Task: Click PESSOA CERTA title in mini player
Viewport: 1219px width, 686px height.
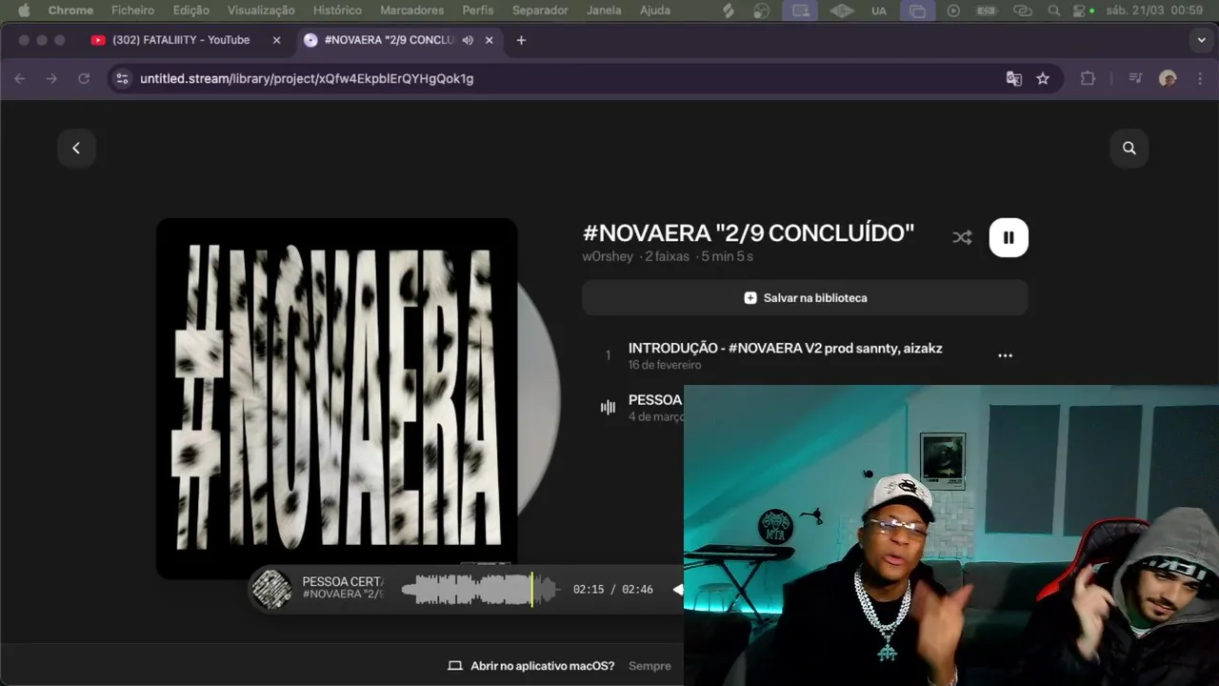Action: (x=343, y=581)
